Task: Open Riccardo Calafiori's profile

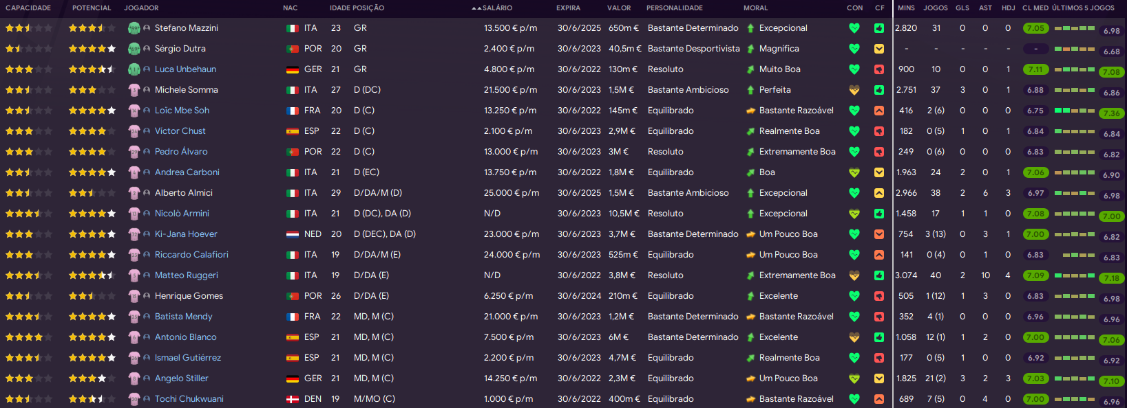Action: [x=191, y=255]
